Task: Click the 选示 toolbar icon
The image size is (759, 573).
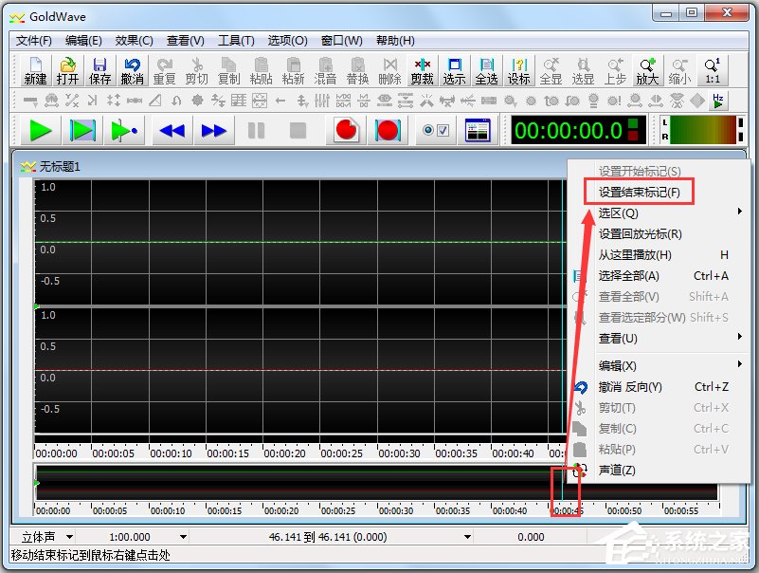Action: click(454, 71)
